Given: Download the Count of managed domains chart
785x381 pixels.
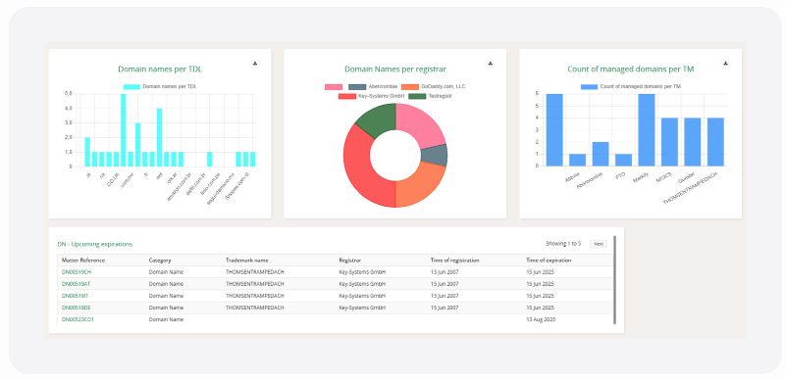Looking at the screenshot, I should click(x=725, y=63).
